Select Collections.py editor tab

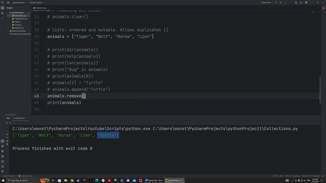pos(41,8)
